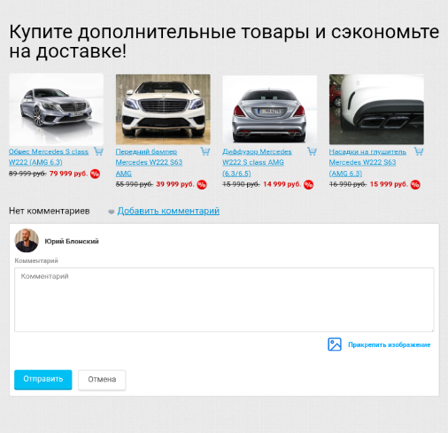This screenshot has width=448, height=433.
Task: Click cart icon next to Насадки на глушитель
Action: point(419,151)
